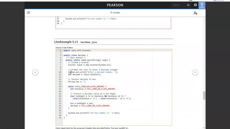Click FILL_CODE_OR_CLICK_ANSWER in the while condition
Screen dimensions: 230x129
89,86
